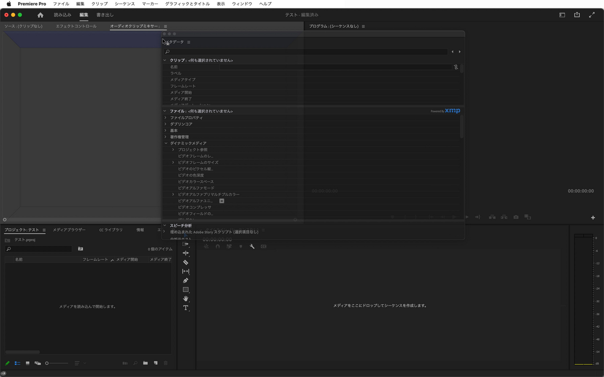Click the Export Frame camera icon

pyautogui.click(x=516, y=217)
